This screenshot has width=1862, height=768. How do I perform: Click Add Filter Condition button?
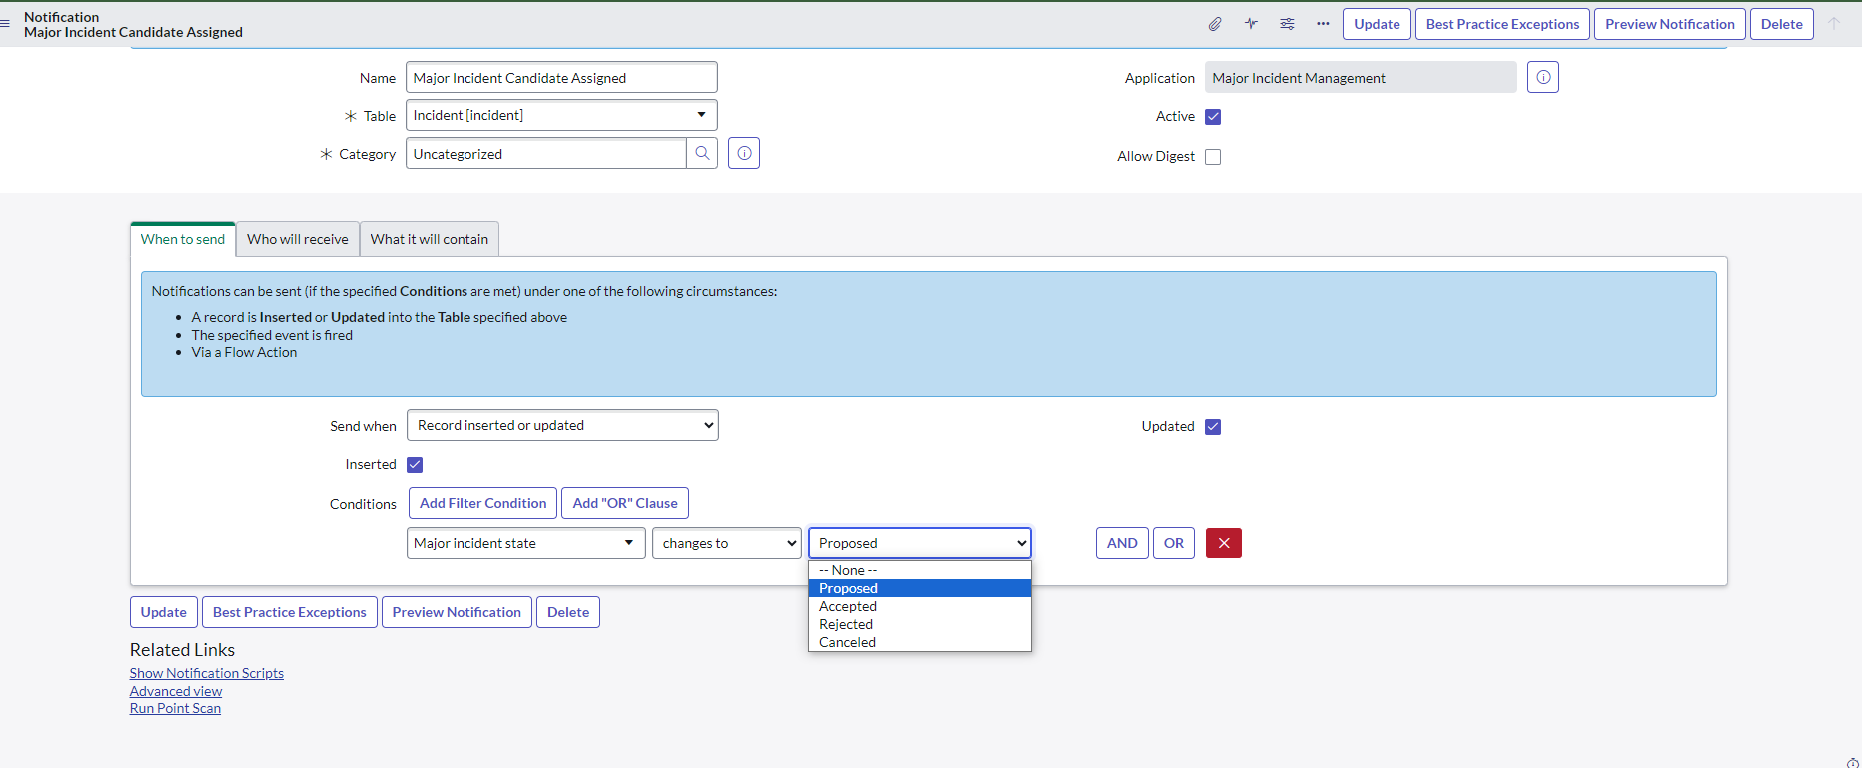(482, 503)
